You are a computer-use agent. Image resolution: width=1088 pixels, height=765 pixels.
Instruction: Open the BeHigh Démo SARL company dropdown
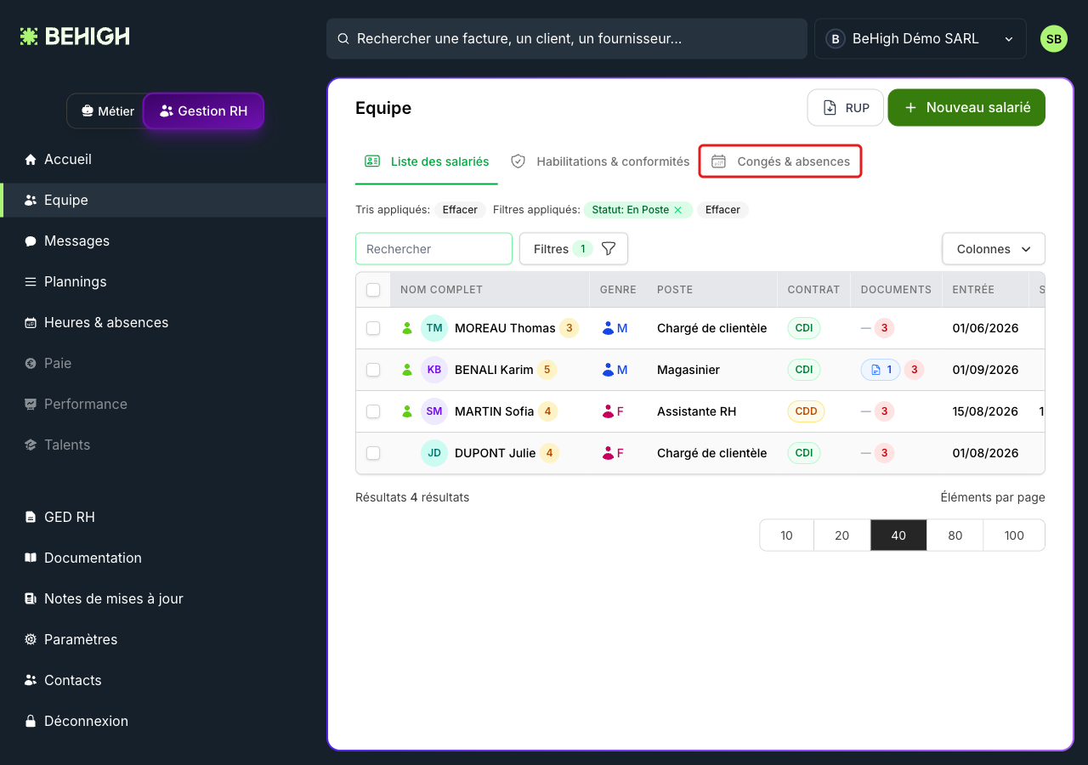pos(920,39)
